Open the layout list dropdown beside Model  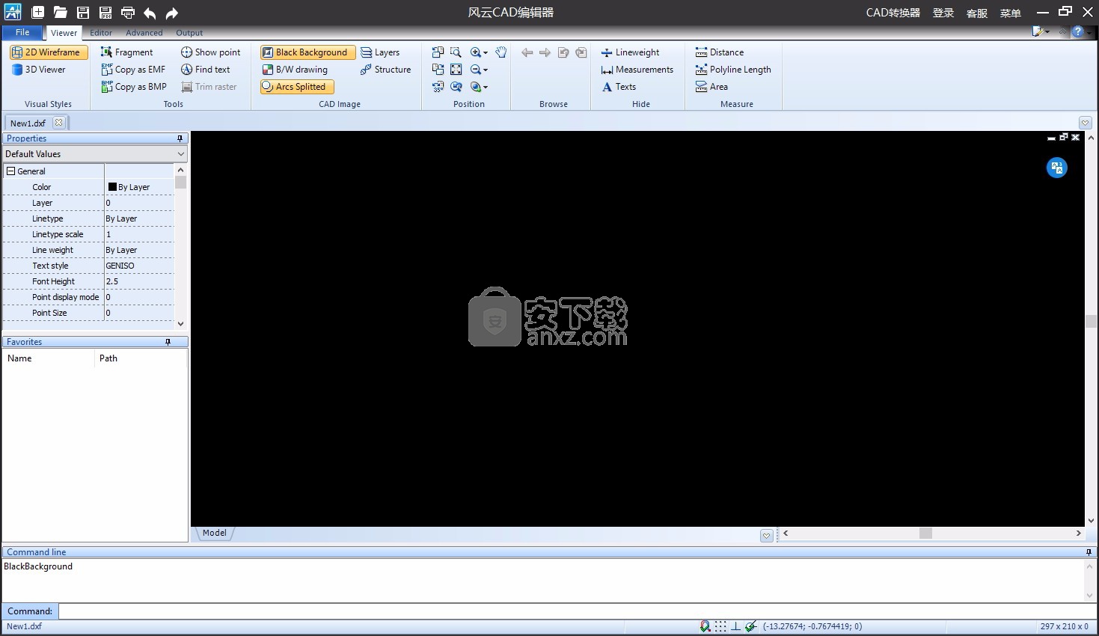point(767,536)
